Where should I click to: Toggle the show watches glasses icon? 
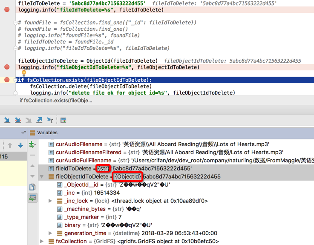tap(32, 198)
